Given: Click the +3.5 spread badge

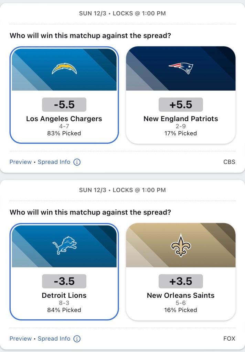Looking at the screenshot, I should (x=181, y=281).
